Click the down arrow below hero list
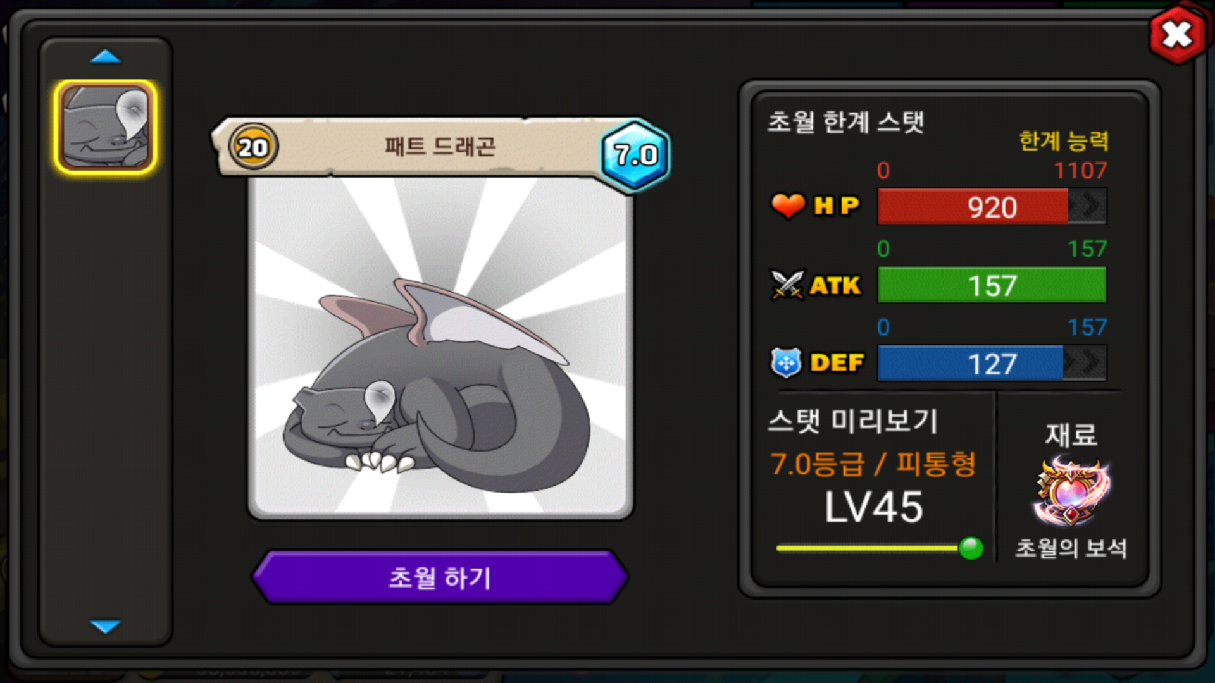The width and height of the screenshot is (1215, 683). tap(105, 626)
